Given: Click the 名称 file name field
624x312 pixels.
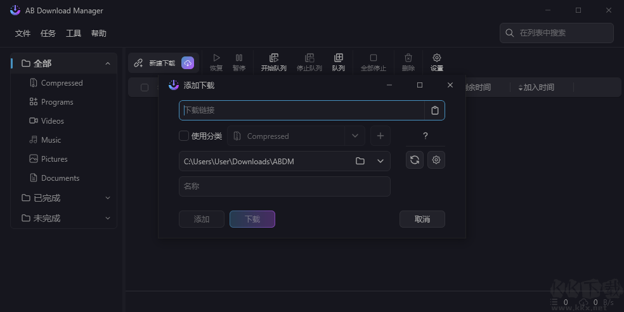Looking at the screenshot, I should (x=285, y=186).
